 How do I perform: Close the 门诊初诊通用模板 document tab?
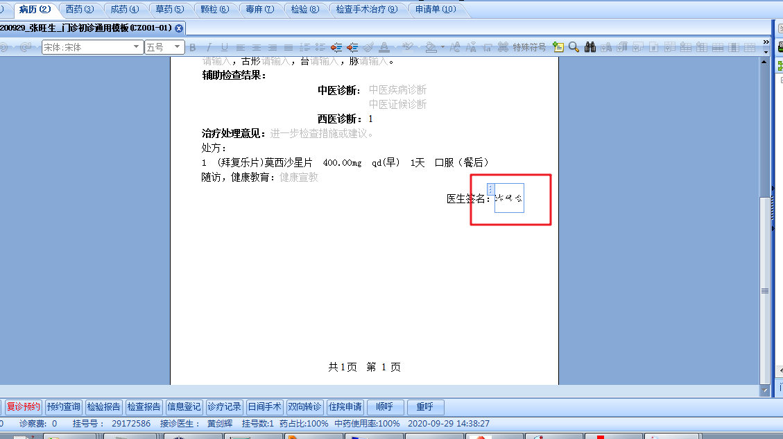point(179,28)
